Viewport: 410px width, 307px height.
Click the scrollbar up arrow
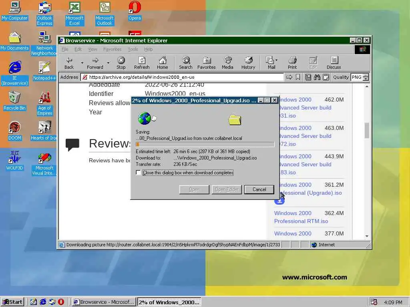367,86
